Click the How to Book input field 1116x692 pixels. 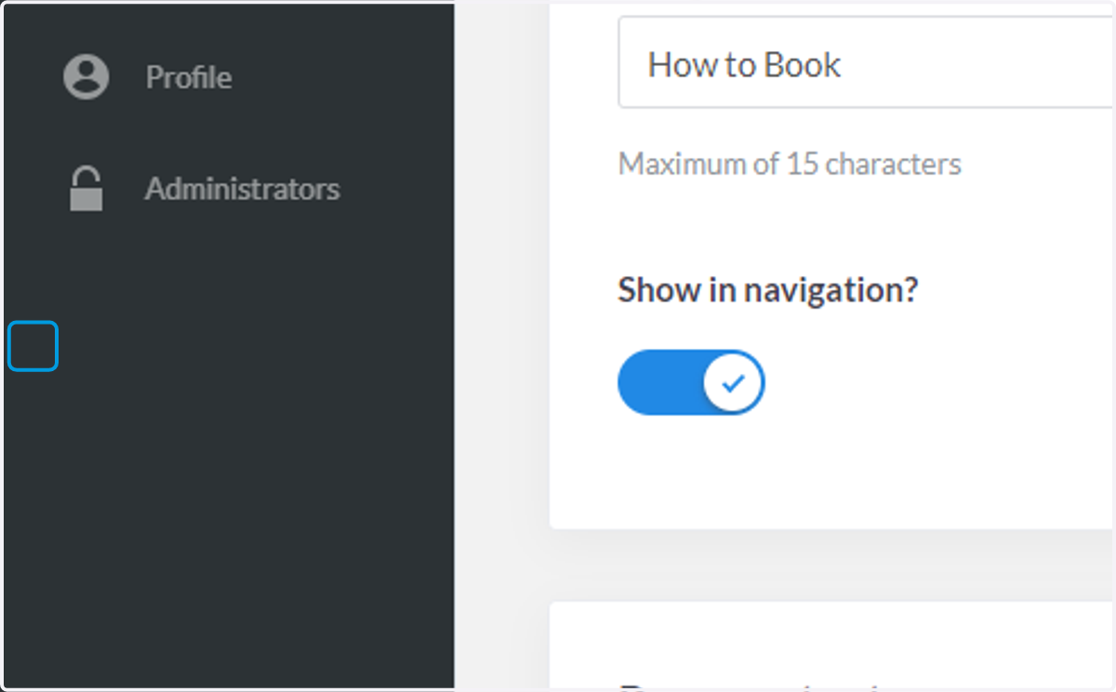coord(867,63)
